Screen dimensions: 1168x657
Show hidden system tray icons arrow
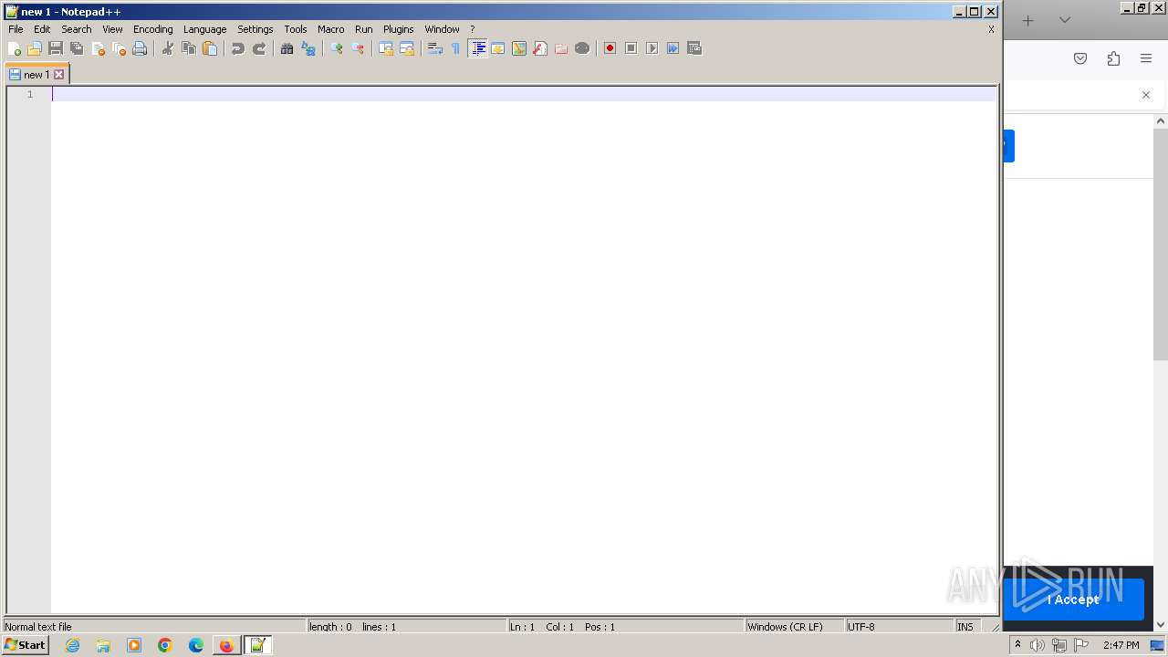1017,645
